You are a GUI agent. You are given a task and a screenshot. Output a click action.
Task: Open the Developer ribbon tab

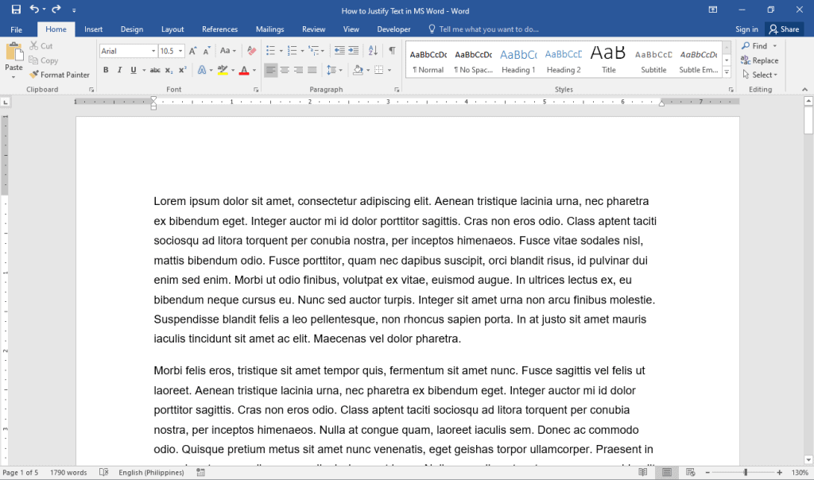click(x=393, y=29)
